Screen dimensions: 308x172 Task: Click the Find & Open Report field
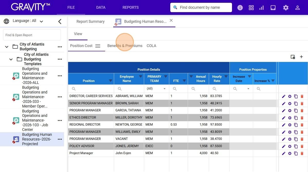pos(32,35)
